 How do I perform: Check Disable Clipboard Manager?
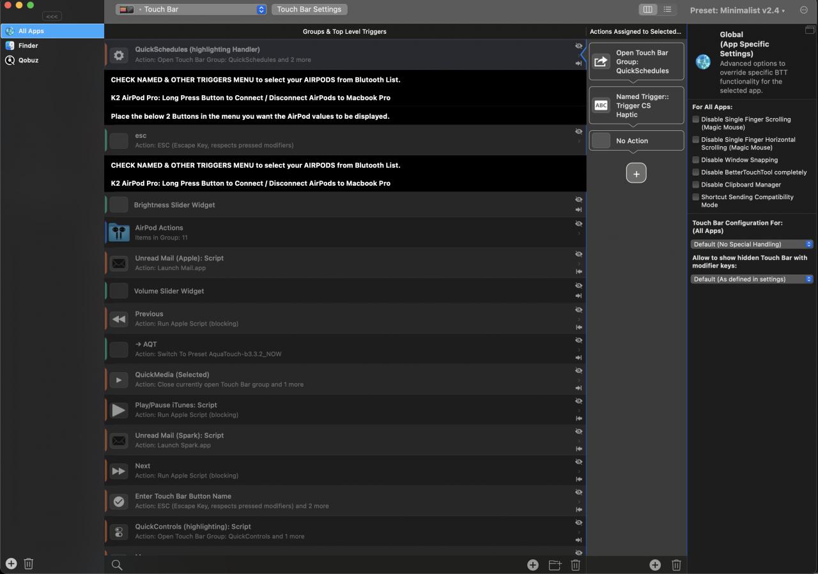point(696,185)
